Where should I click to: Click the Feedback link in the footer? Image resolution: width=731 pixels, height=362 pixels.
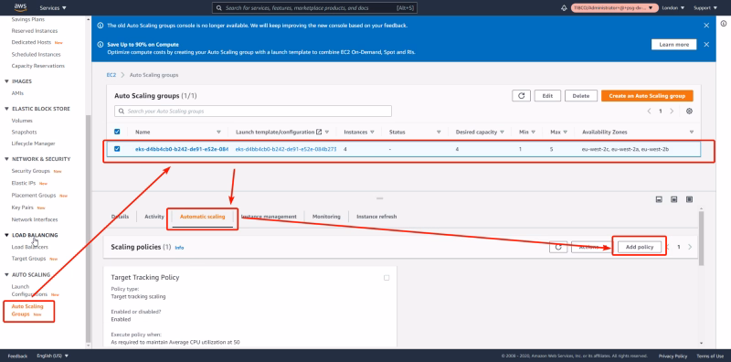point(17,356)
